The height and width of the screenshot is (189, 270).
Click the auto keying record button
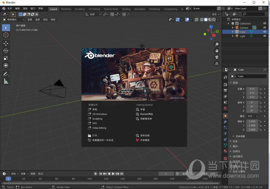click(96, 174)
